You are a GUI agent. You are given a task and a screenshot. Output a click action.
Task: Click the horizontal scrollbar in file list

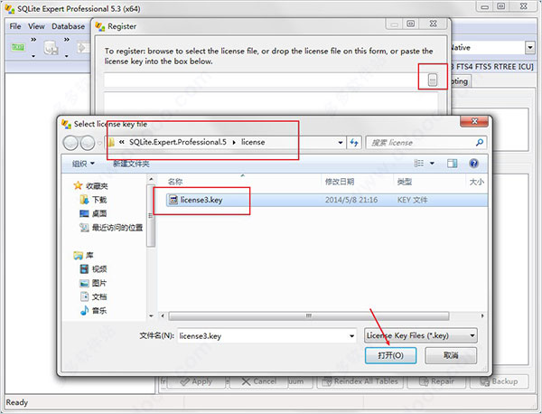coord(309,315)
